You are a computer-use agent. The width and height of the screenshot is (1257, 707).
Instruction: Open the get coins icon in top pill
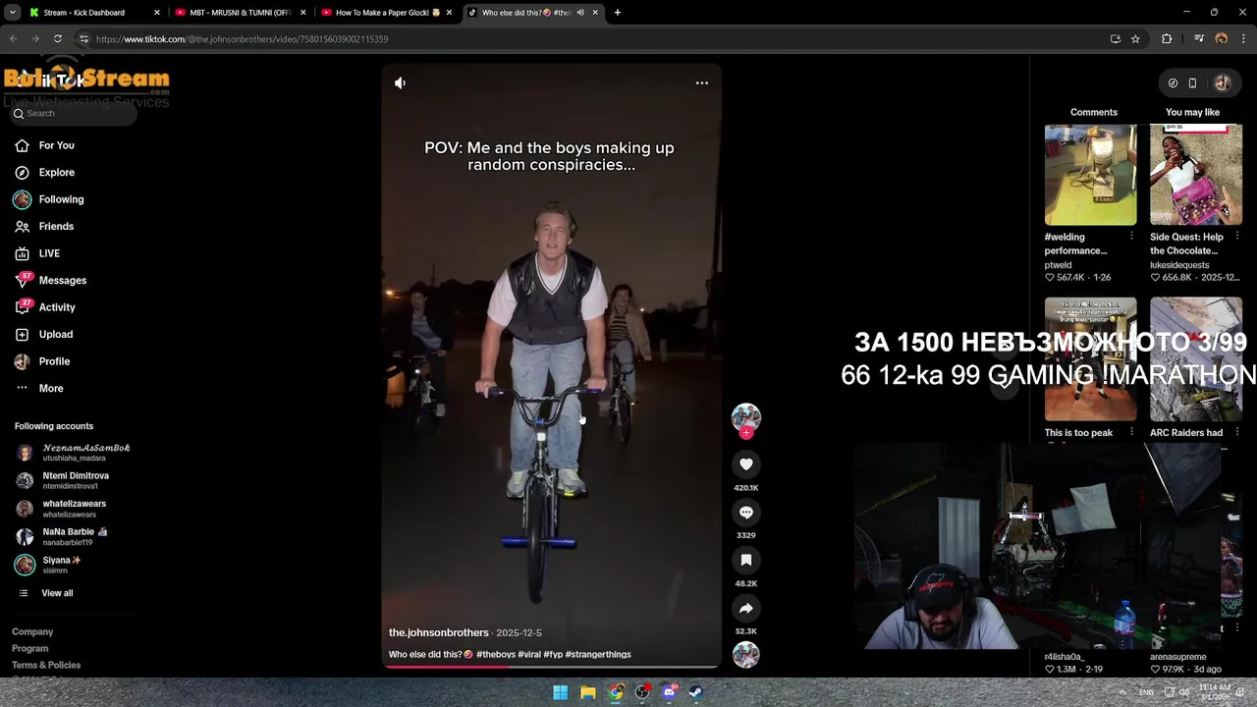(1173, 83)
